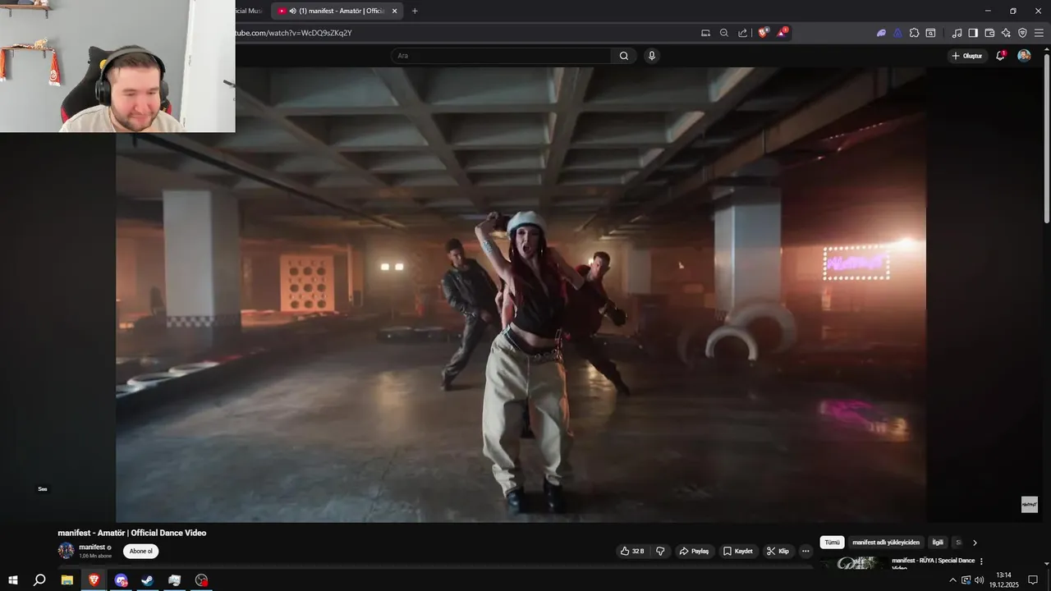Select the manifest adlı yükleyiciden chip
The image size is (1051, 591).
(886, 543)
